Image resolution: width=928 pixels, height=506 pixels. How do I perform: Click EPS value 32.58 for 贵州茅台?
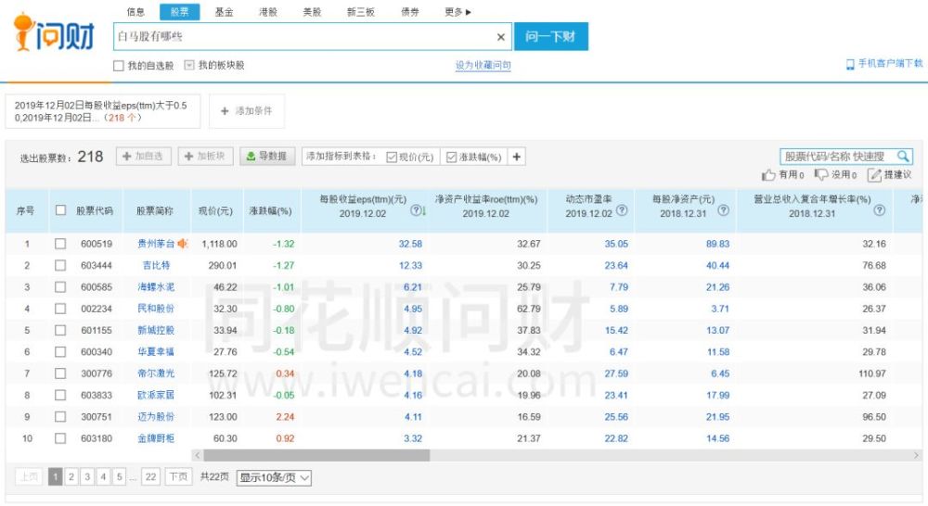point(410,244)
